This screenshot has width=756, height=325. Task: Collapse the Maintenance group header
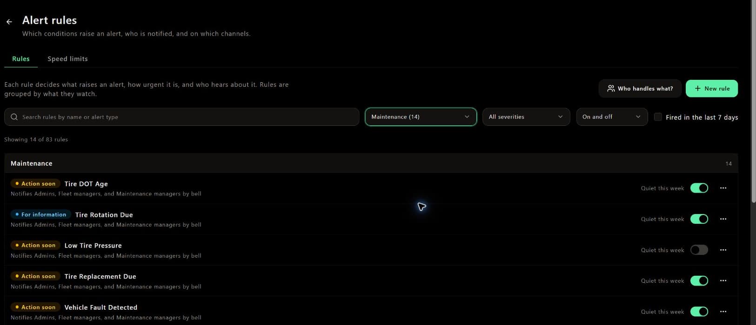371,163
